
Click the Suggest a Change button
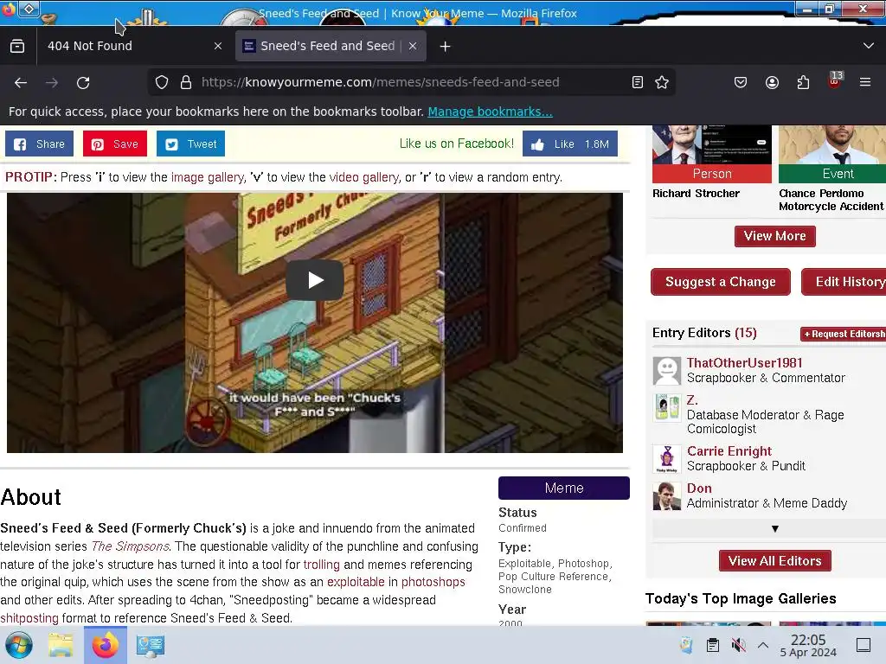click(721, 282)
